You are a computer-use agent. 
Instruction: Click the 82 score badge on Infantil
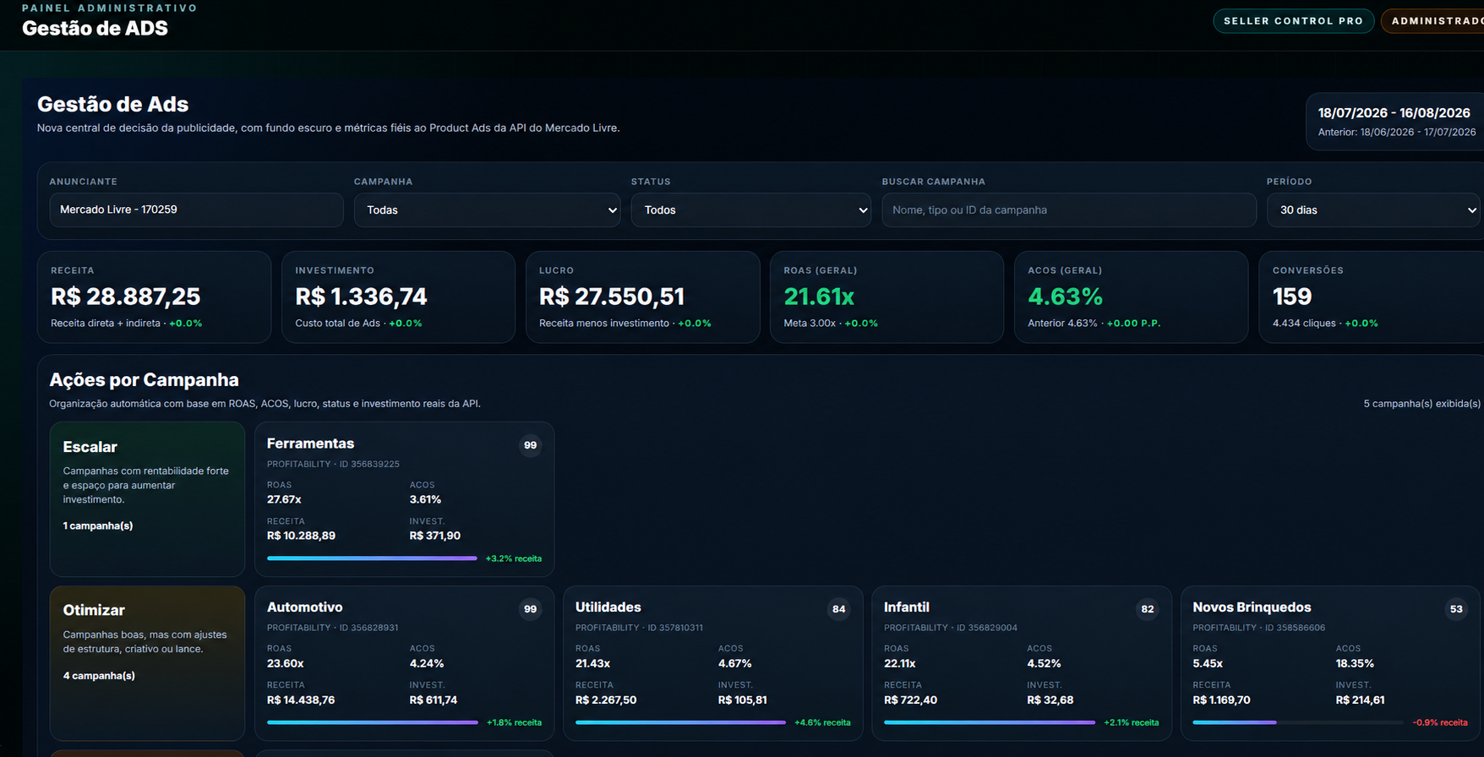(x=1147, y=609)
